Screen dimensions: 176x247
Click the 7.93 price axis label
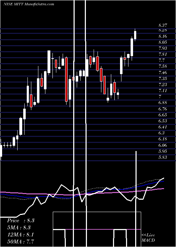click(163, 48)
